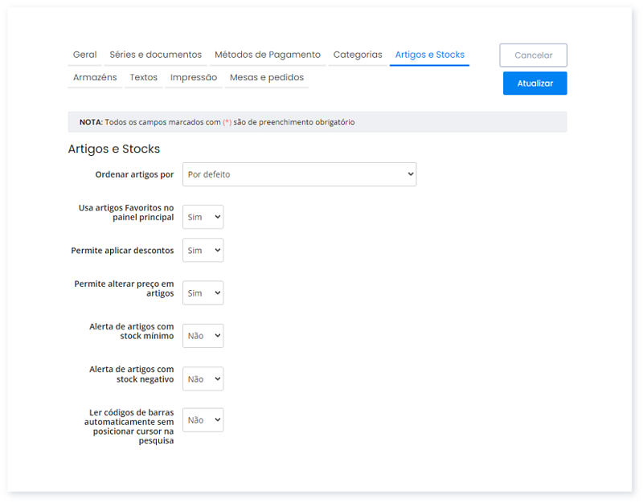Viewport: 643px width, 503px height.
Task: Switch to the Geral tab
Action: coord(85,55)
